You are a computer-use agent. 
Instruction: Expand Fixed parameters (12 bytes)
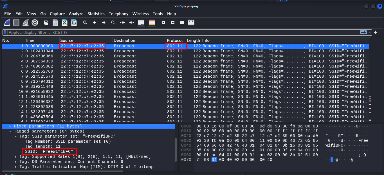point(10,126)
